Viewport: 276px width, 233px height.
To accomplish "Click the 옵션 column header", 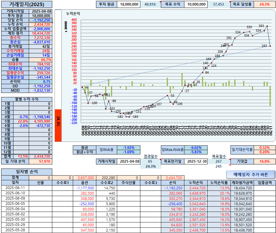I will [x=85, y=183].
